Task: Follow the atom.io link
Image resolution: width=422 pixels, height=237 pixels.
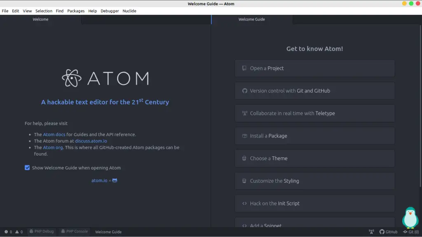Action: click(99, 181)
